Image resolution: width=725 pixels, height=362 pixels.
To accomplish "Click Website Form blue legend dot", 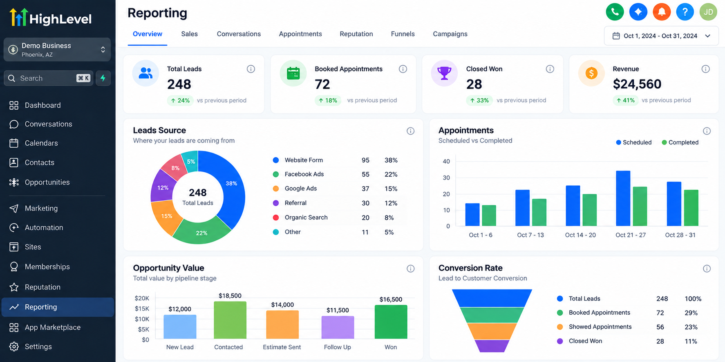I will pos(276,160).
